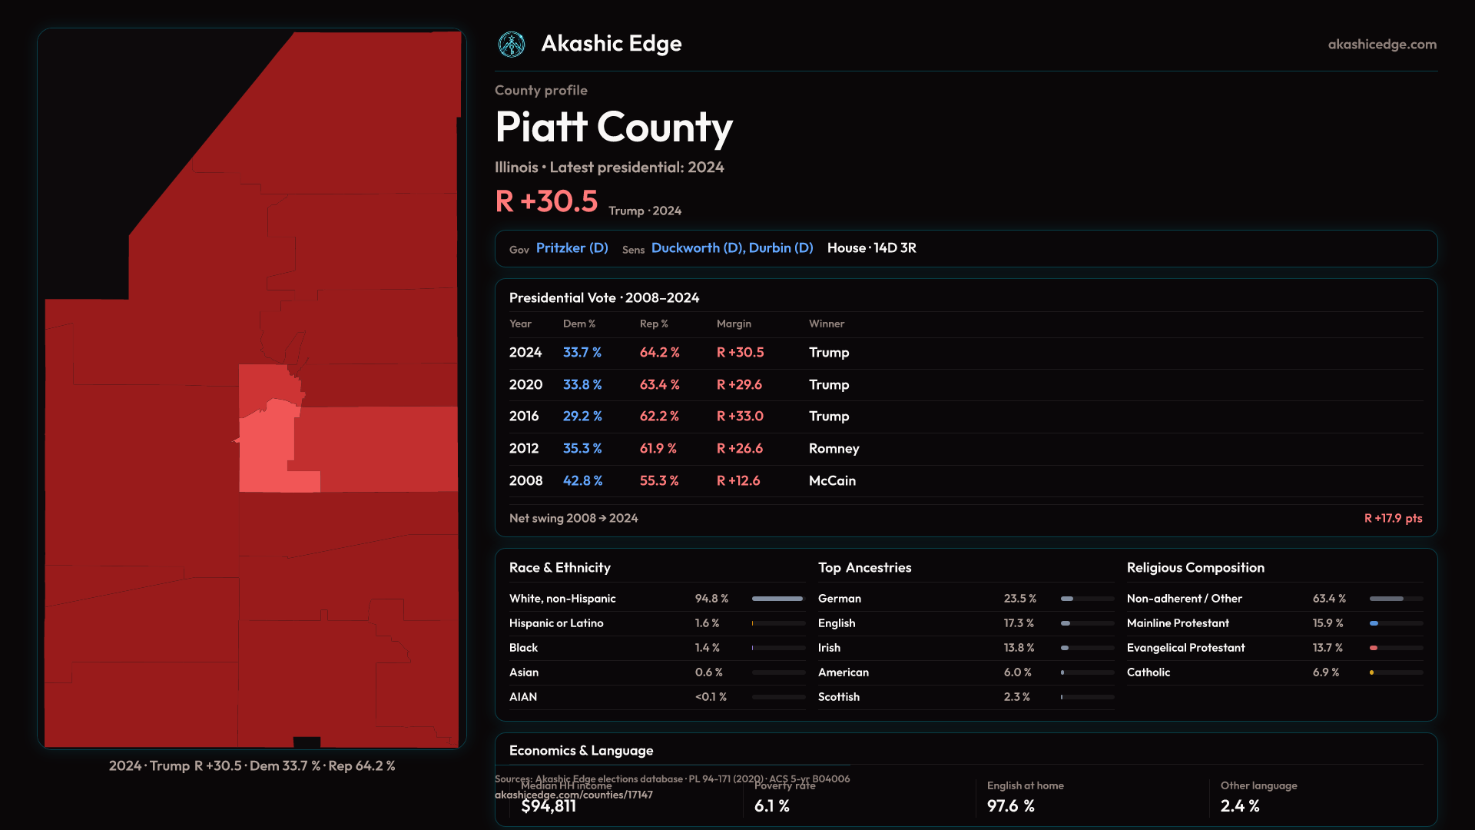Click the Net swing R +17.9 pts value
Screen dimensions: 1475x830
tap(1392, 519)
